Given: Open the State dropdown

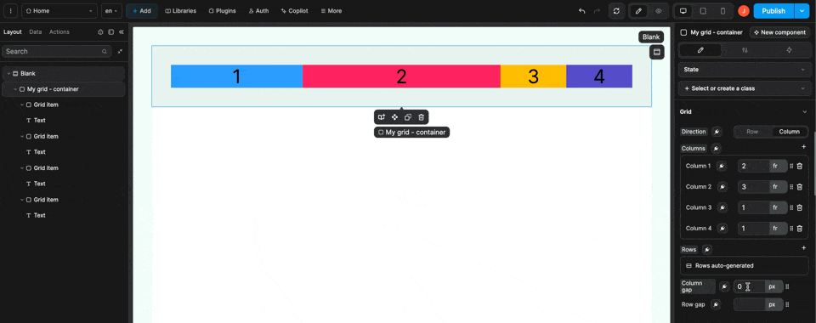Looking at the screenshot, I should pyautogui.click(x=745, y=69).
